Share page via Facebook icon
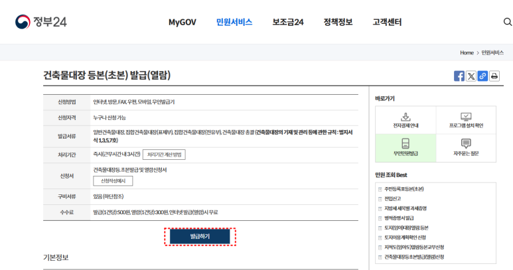513x270 pixels. click(x=459, y=76)
